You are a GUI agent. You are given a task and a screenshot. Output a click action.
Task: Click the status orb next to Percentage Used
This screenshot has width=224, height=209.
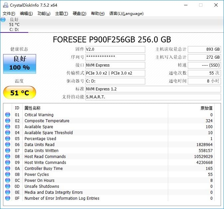[8, 139]
